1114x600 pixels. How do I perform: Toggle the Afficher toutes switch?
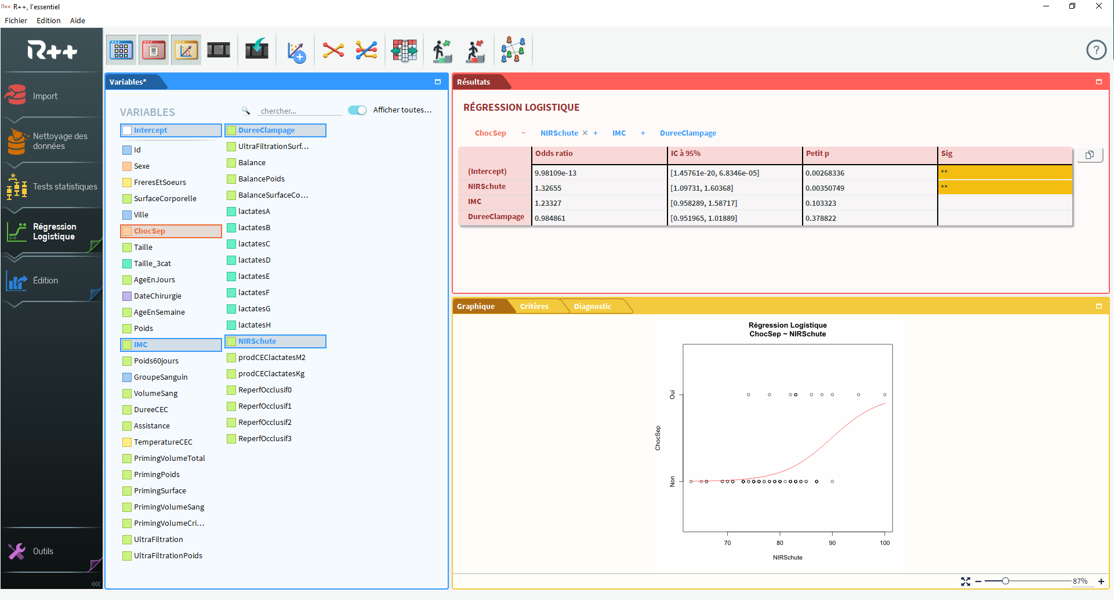point(357,110)
